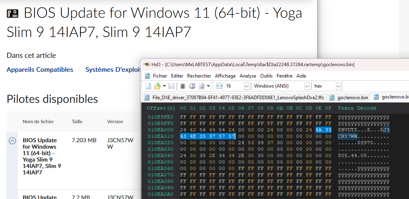Click the 7.2 MB size in second BIOS row
The height and width of the screenshot is (199, 409).
(81, 197)
